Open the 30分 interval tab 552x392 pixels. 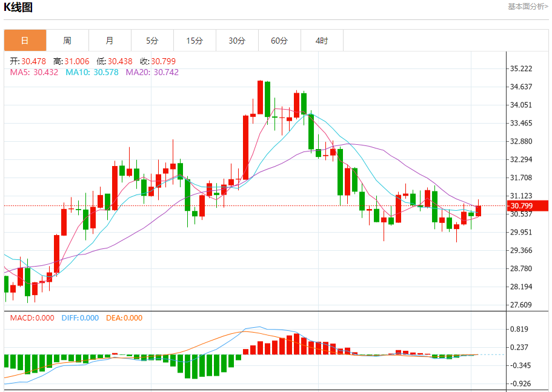point(237,41)
